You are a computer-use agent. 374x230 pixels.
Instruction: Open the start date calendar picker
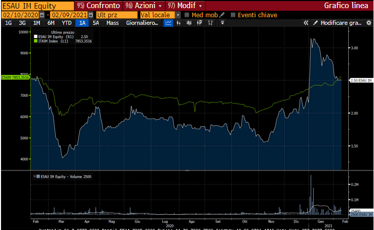pos(42,15)
